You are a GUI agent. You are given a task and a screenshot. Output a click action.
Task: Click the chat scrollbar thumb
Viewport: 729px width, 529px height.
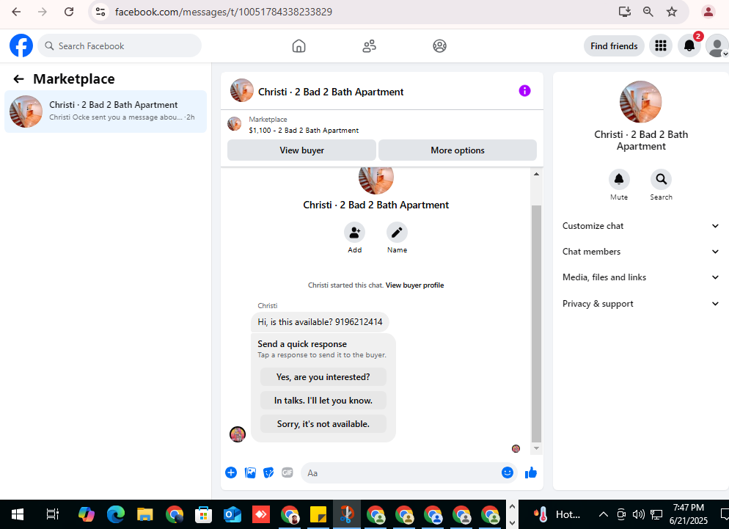[536, 324]
